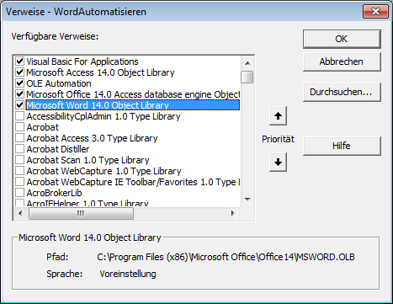Screen dimensions: 393x304
Task: Check AccessibilityCplAdmin 1.0 Type Library
Action: click(19, 116)
